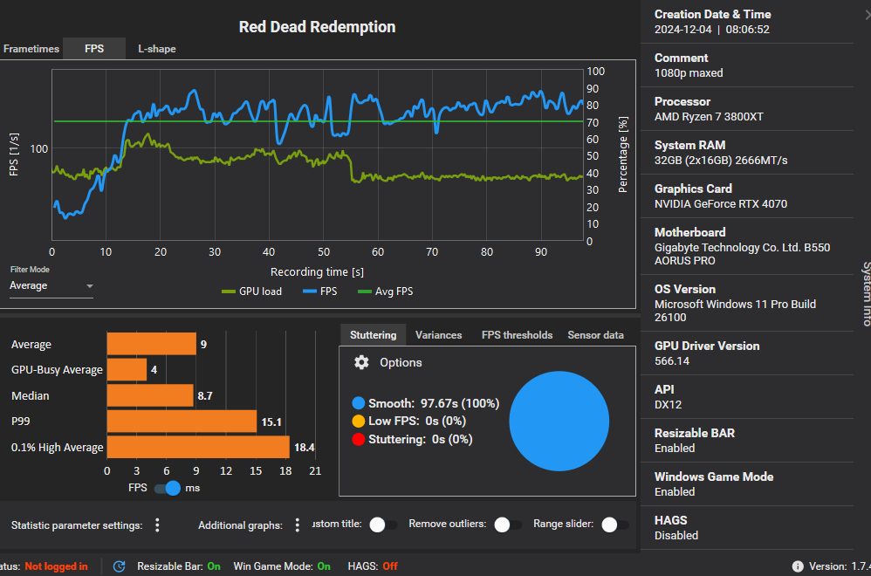
Task: Click the Stuttering: 0s (0%) text
Action: coord(420,439)
